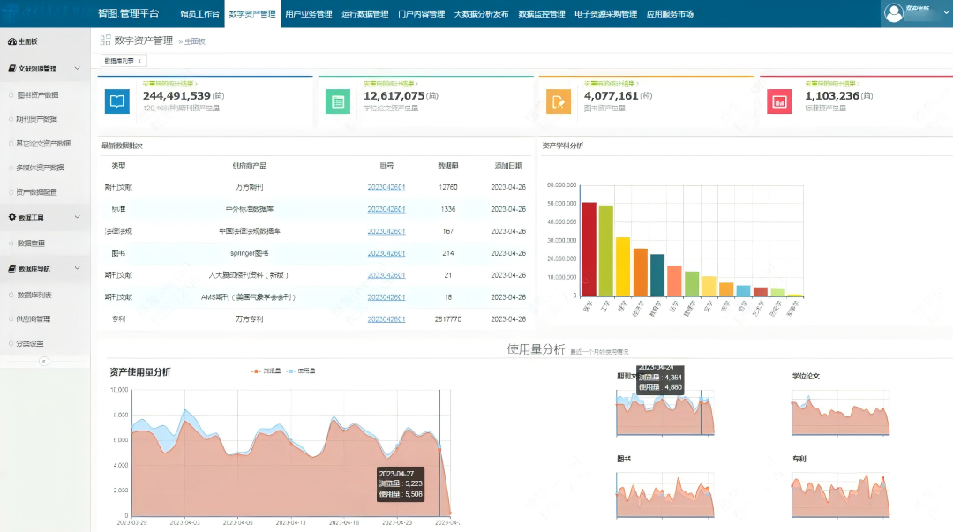Screen dimensions: 953x532
Task: Open batch link in the 万方期刊 row
Action: click(x=386, y=187)
